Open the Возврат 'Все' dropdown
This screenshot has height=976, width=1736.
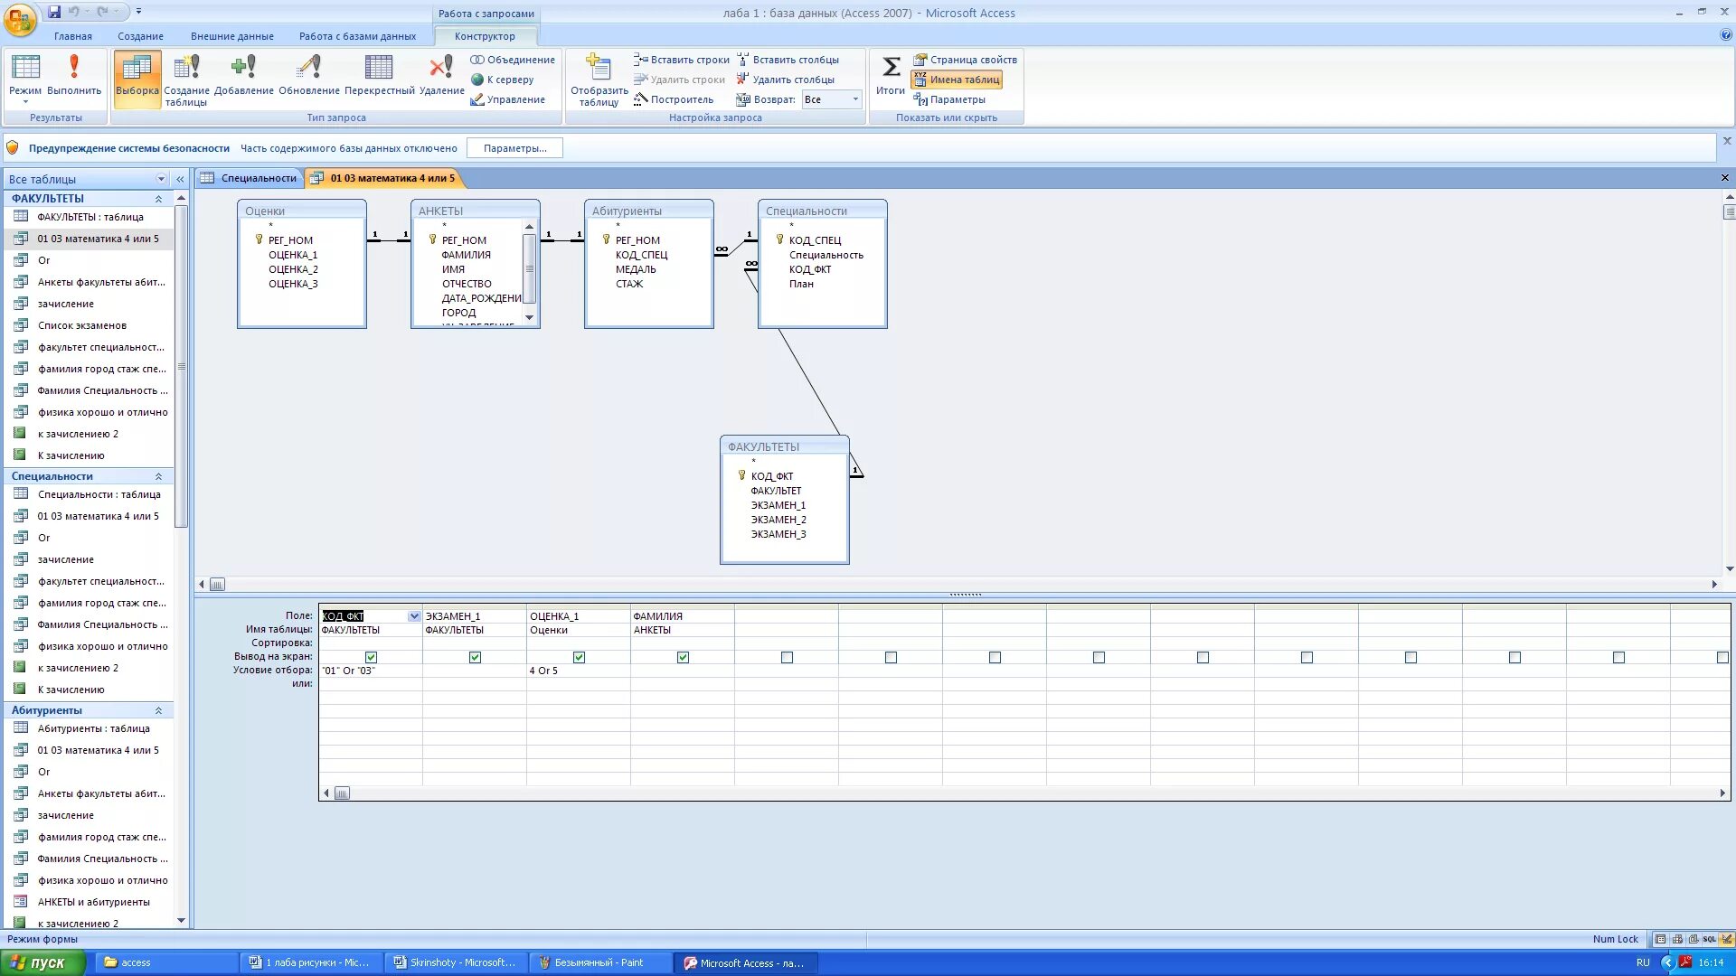(854, 99)
